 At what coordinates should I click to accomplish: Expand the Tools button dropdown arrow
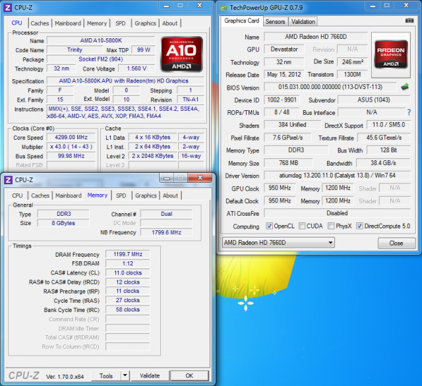pos(125,375)
